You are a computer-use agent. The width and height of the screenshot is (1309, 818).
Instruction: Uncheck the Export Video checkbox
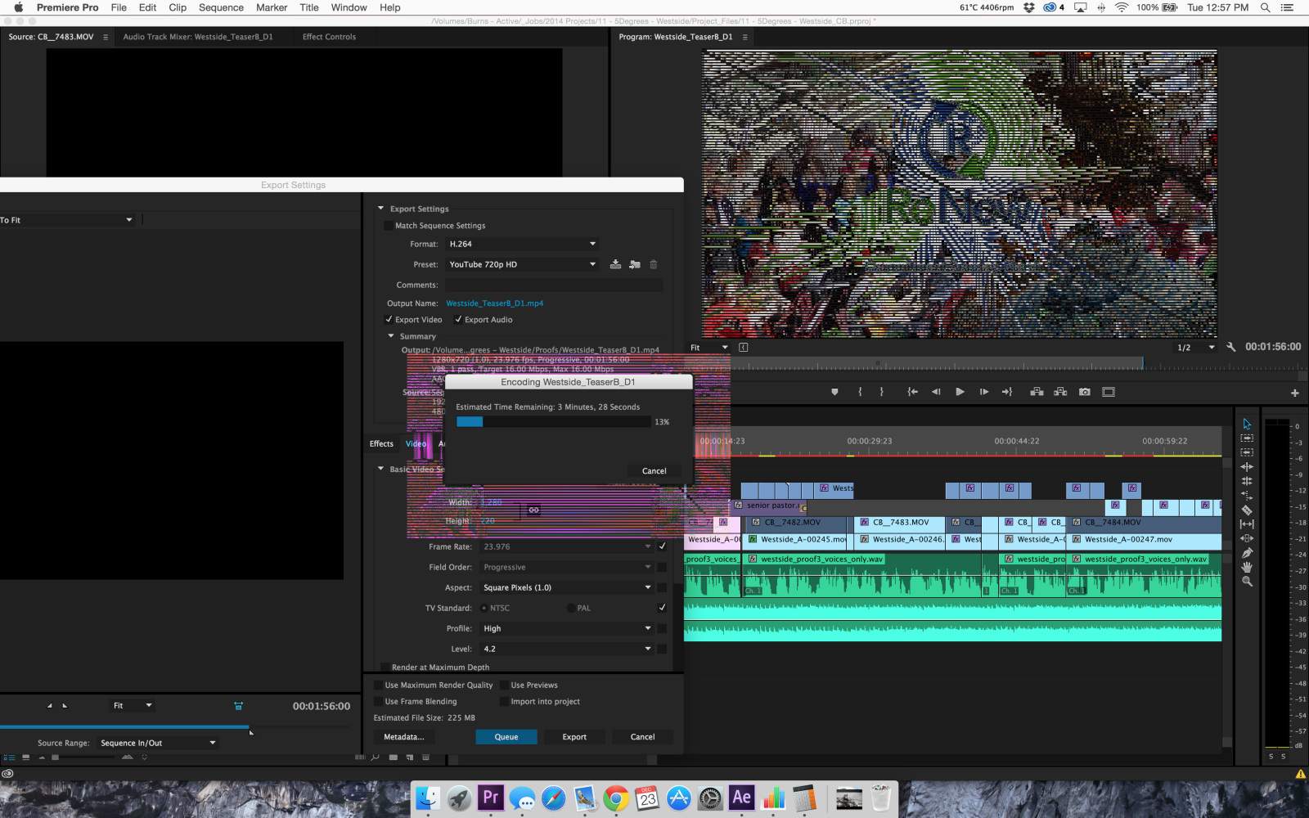(x=389, y=320)
